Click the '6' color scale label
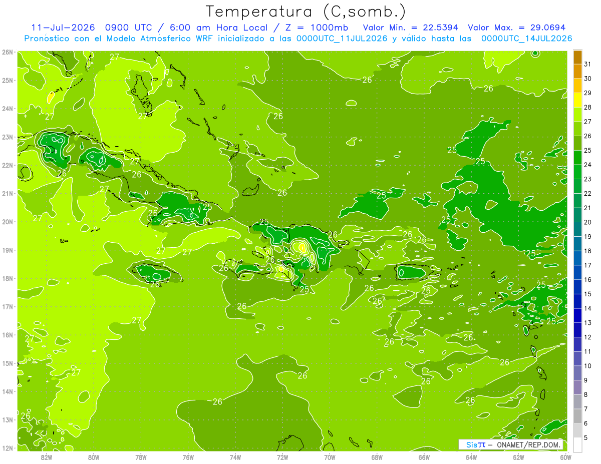 click(586, 423)
